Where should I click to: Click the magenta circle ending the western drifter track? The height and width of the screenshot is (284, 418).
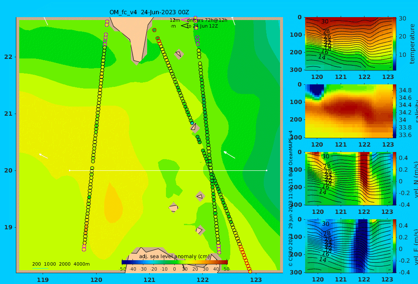click(84, 249)
